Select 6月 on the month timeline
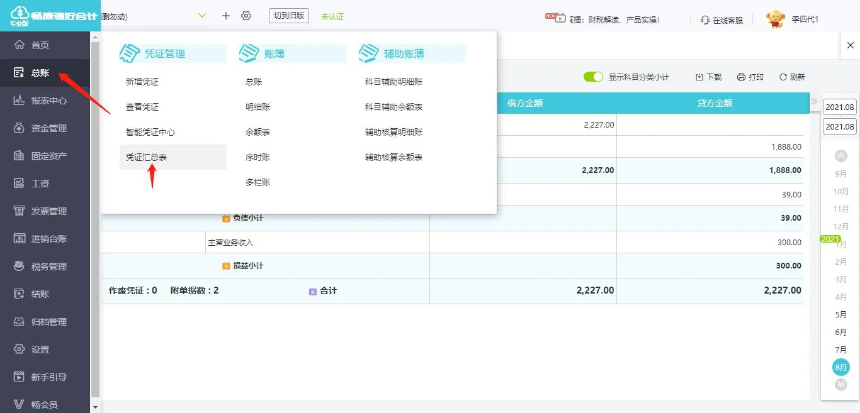Viewport: 860px width, 413px height. coord(841,332)
